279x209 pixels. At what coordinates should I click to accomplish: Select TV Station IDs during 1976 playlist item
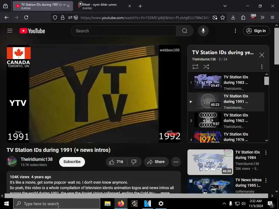[x=226, y=137]
